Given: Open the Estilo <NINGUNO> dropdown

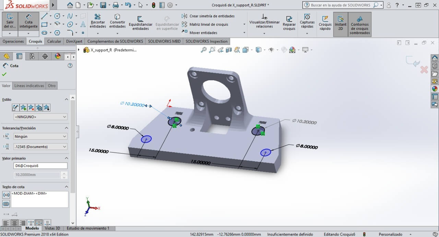Looking at the screenshot, I should coord(40,117).
